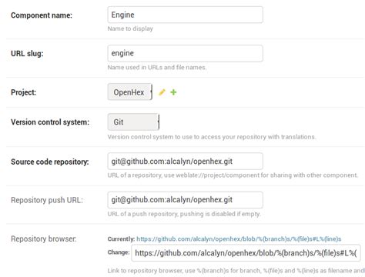Click the 'Name to display' help text
The height and width of the screenshot is (277, 365).
click(130, 28)
